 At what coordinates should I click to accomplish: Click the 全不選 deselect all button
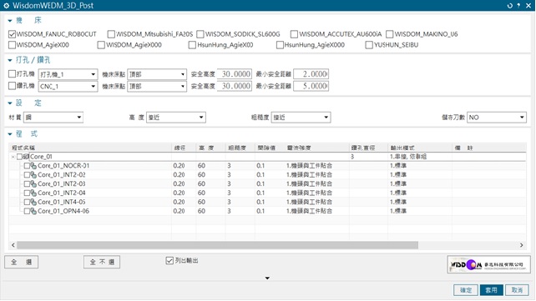[102, 262]
